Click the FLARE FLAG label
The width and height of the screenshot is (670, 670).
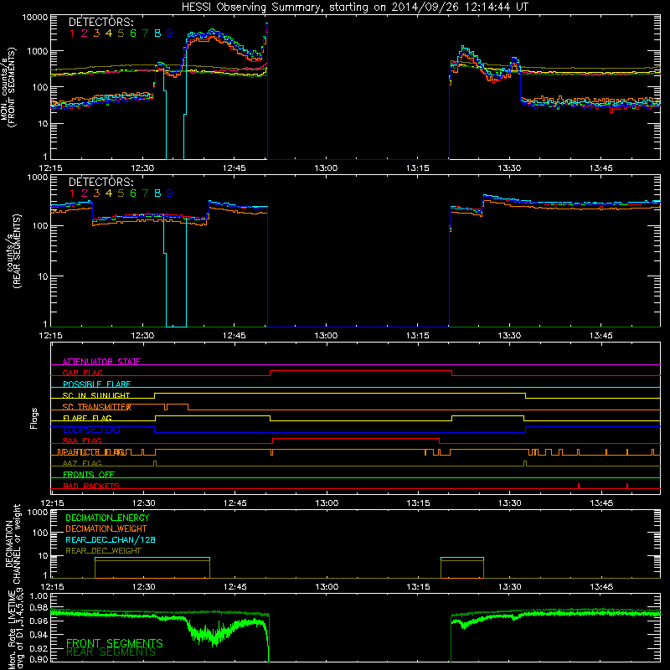[87, 418]
